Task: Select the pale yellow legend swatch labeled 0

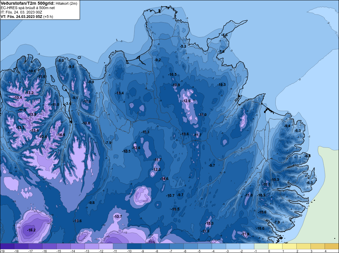Action: point(275,246)
